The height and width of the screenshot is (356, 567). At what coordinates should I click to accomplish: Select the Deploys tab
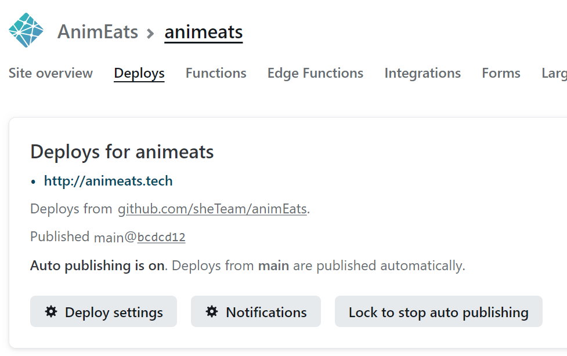click(139, 73)
